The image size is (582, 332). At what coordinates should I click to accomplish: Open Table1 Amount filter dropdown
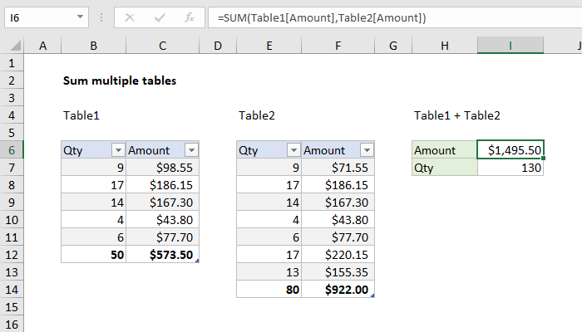pos(191,150)
